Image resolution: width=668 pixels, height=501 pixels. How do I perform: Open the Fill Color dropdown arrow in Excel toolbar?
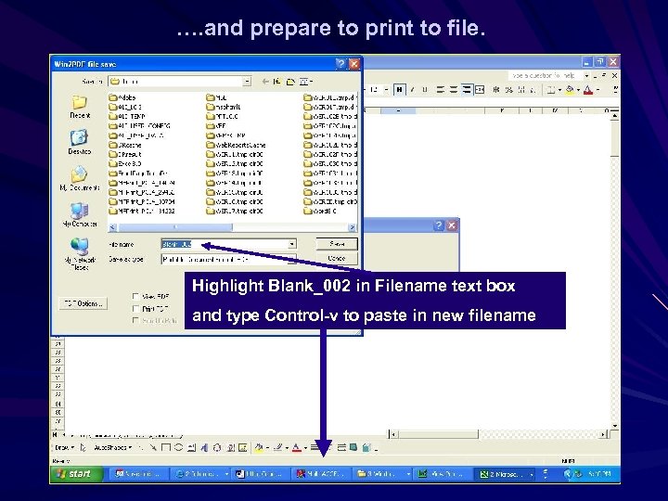[578, 89]
